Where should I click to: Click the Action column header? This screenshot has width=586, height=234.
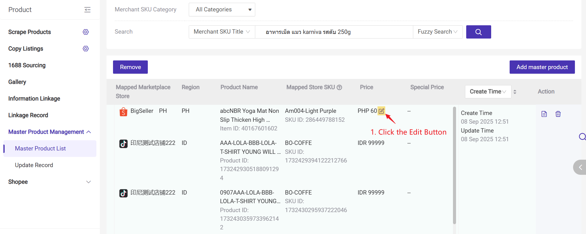546,92
